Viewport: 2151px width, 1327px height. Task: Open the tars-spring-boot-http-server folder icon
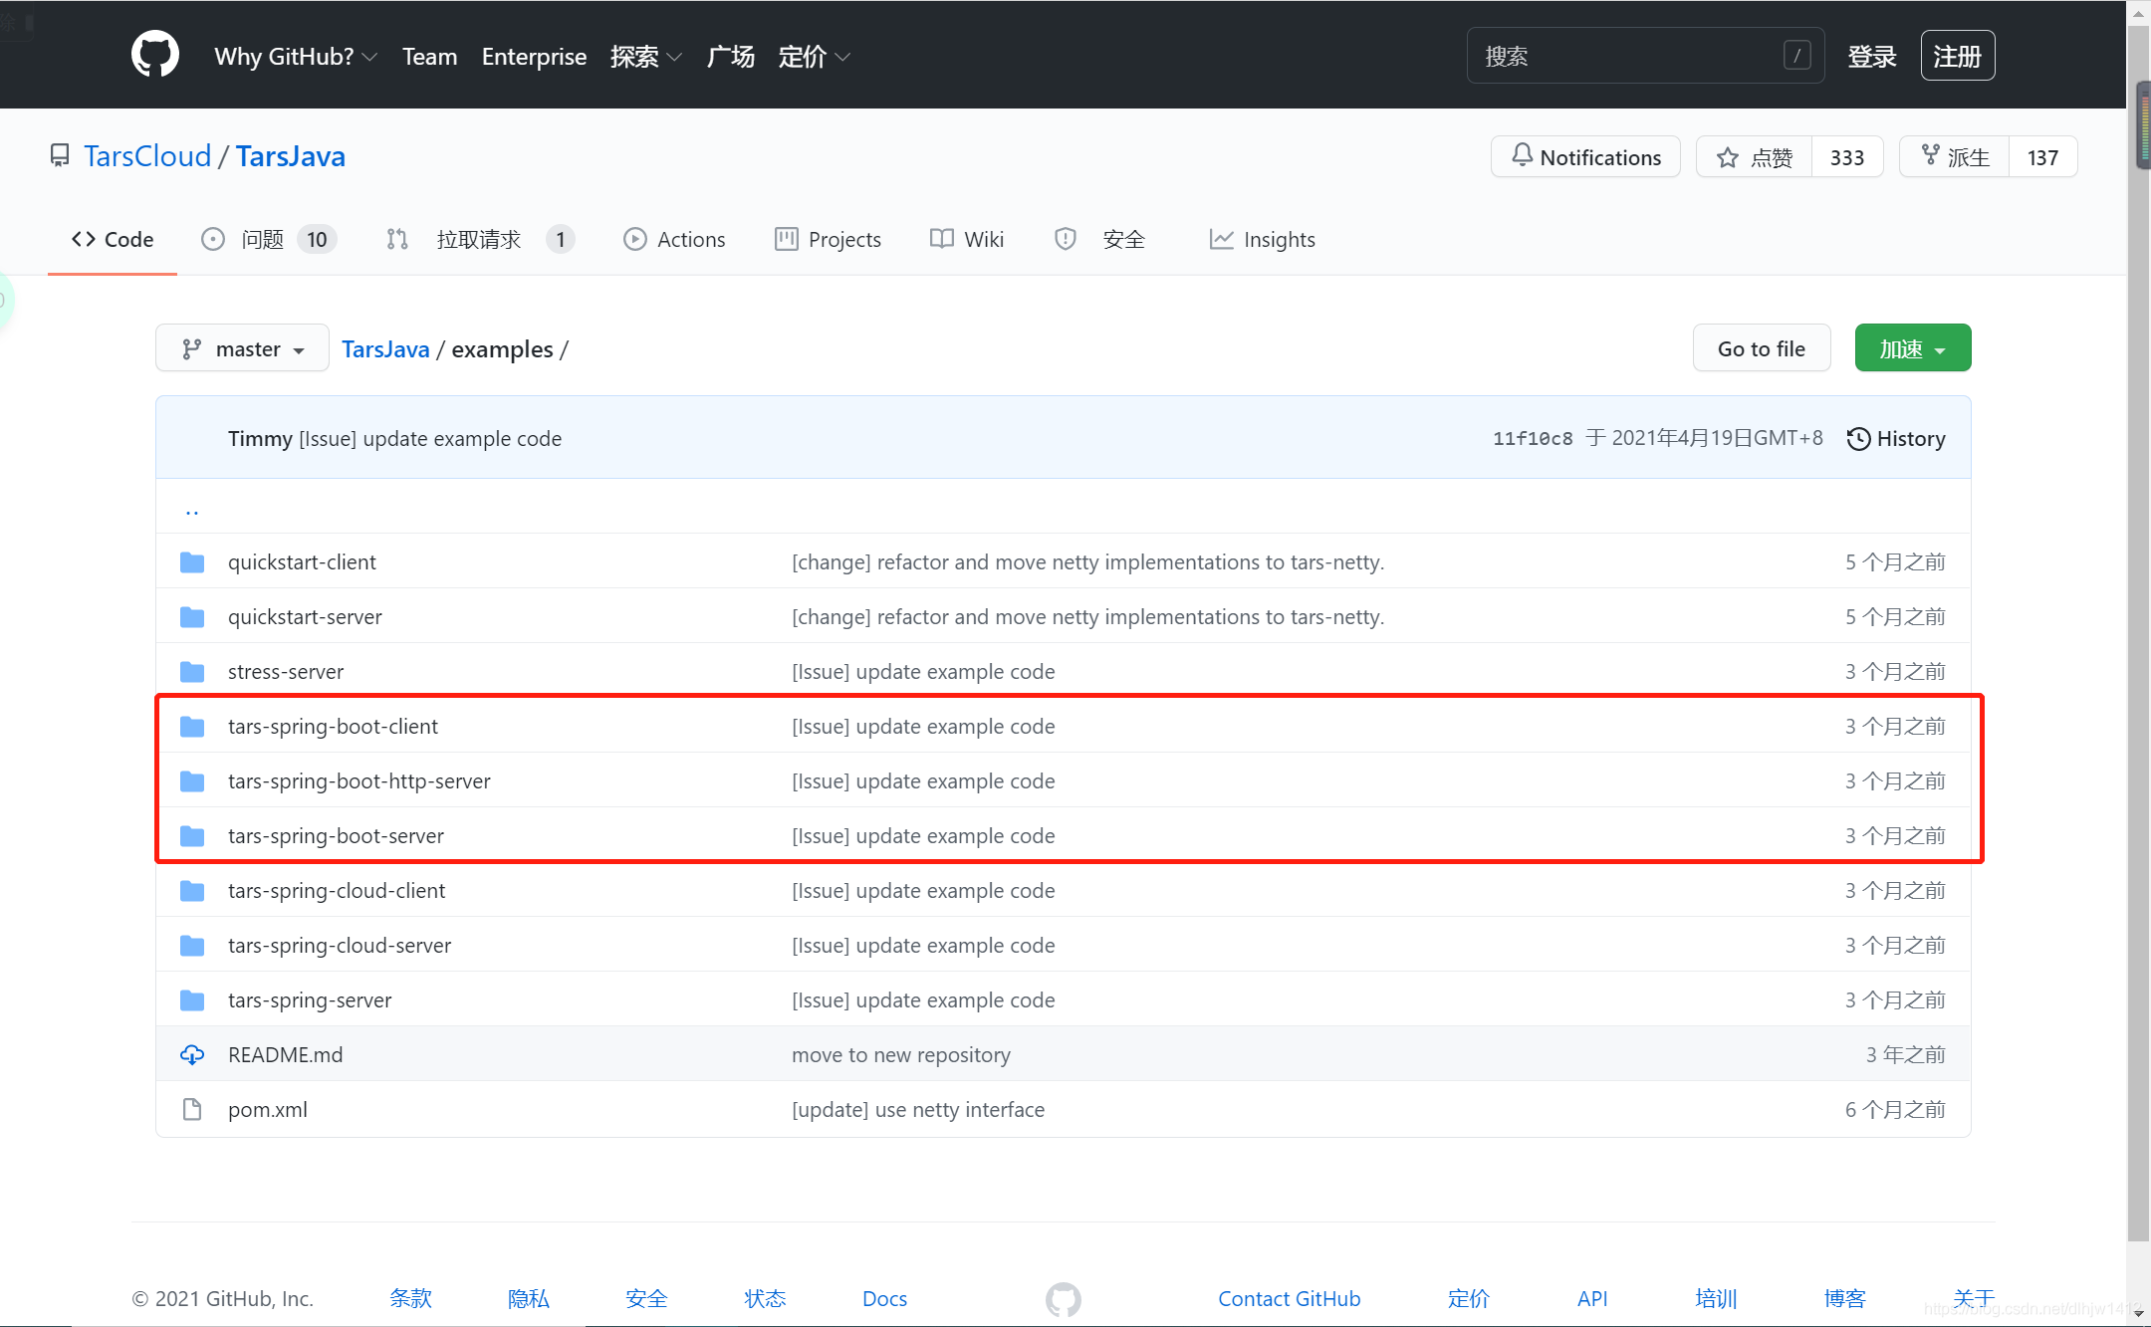coord(192,781)
